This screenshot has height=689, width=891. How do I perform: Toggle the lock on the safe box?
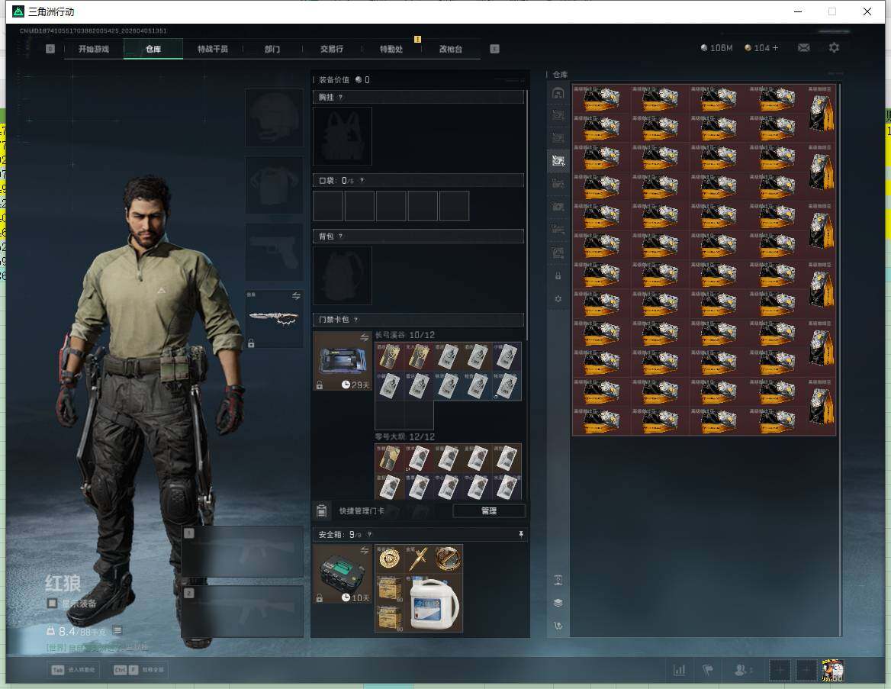[320, 598]
